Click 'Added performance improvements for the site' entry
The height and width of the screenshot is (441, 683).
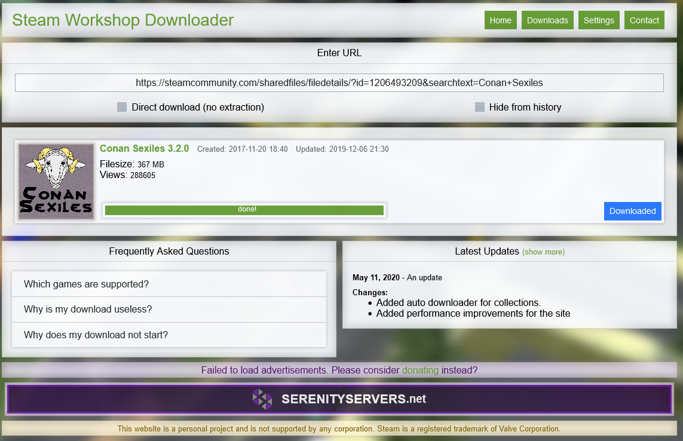point(473,313)
